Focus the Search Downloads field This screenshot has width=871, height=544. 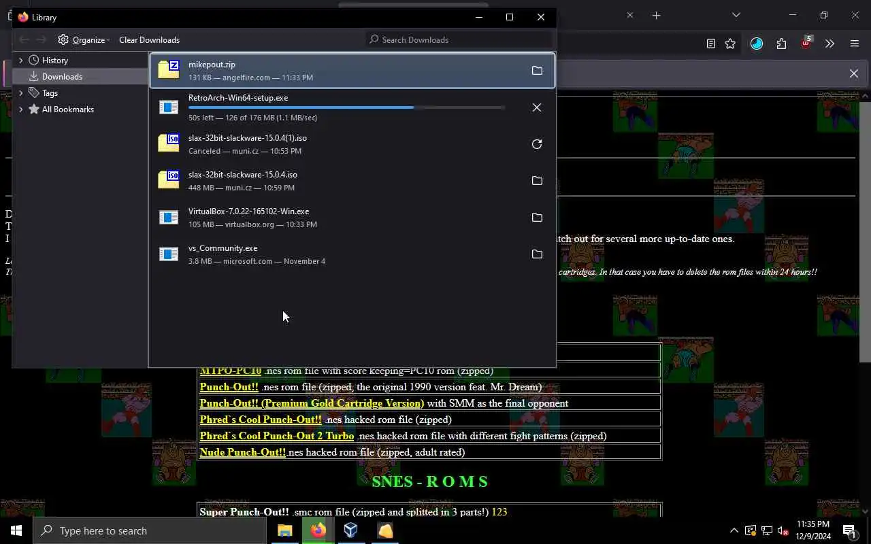tap(458, 39)
